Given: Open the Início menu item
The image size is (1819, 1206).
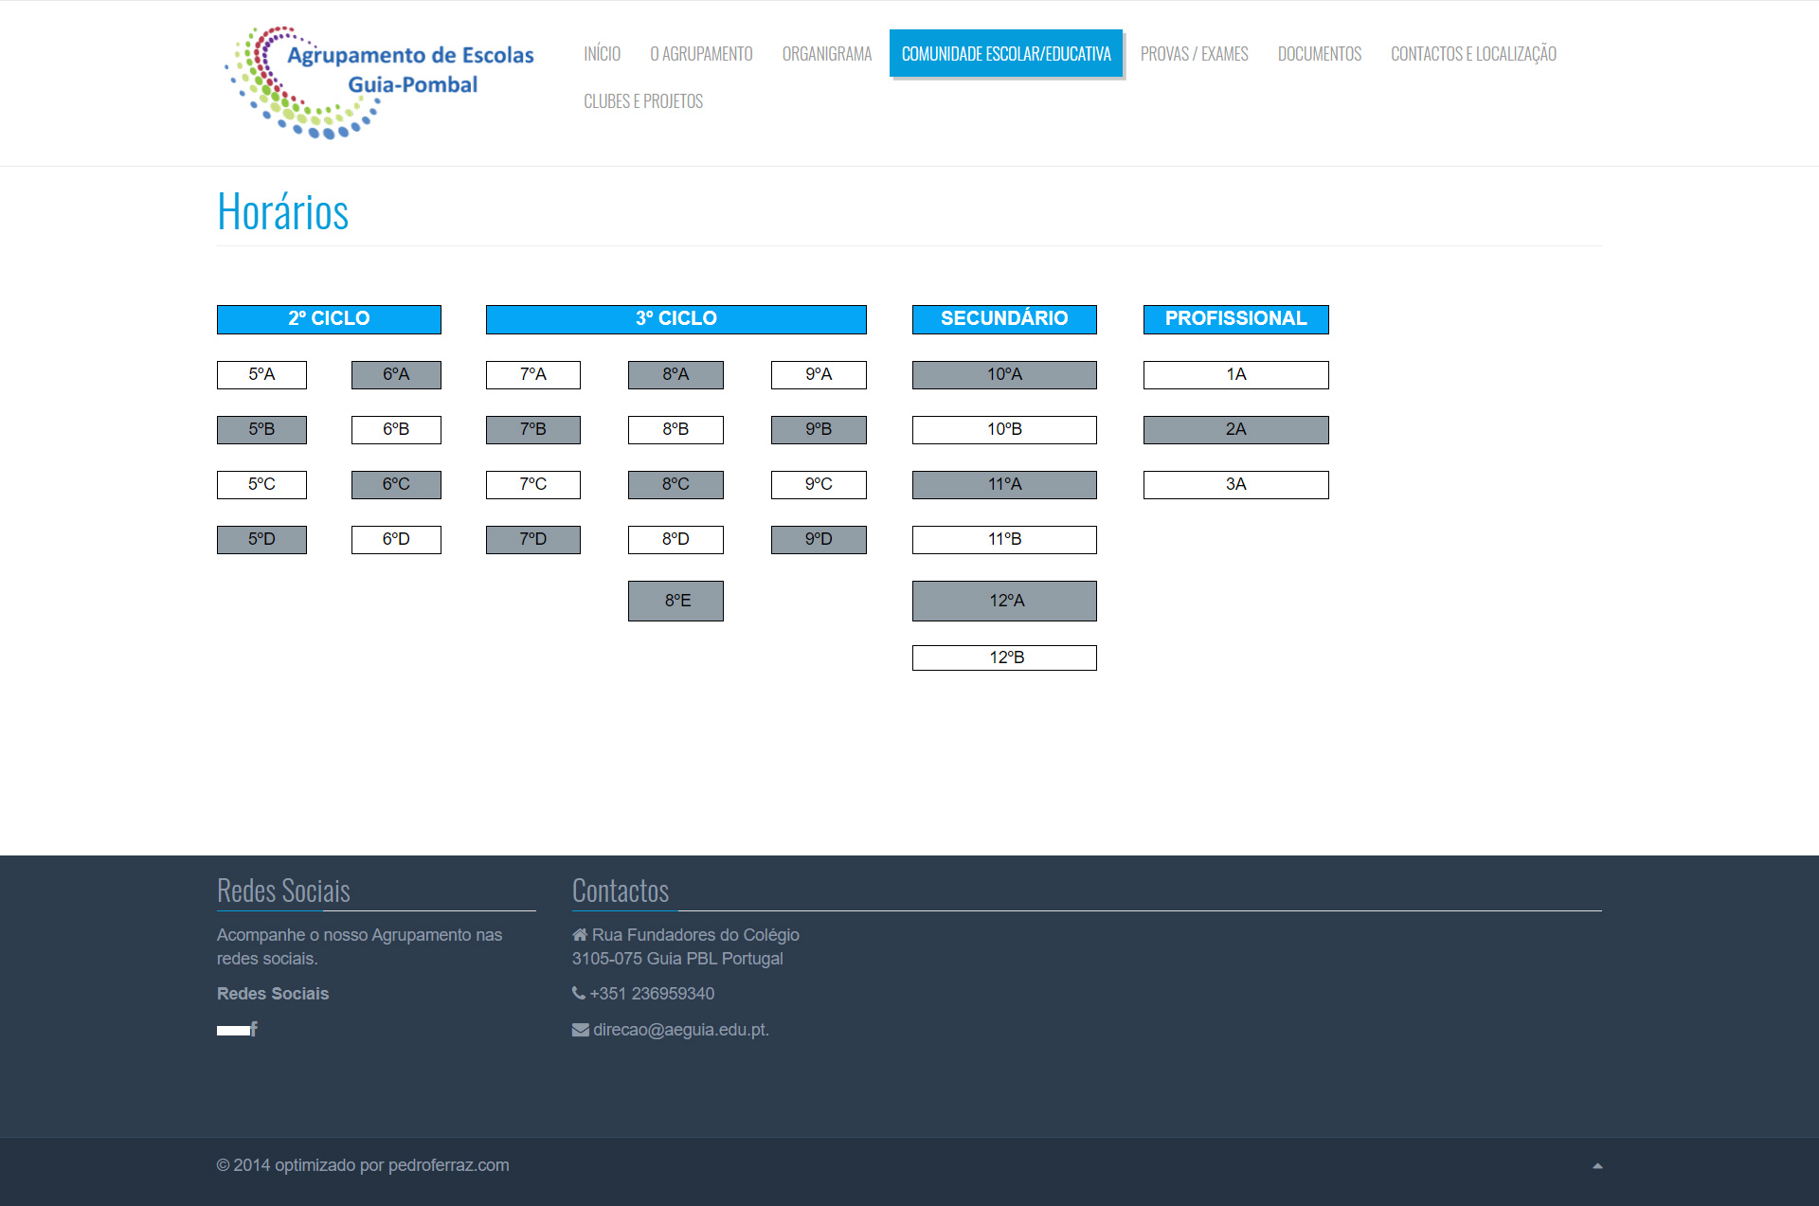Looking at the screenshot, I should tap(602, 54).
